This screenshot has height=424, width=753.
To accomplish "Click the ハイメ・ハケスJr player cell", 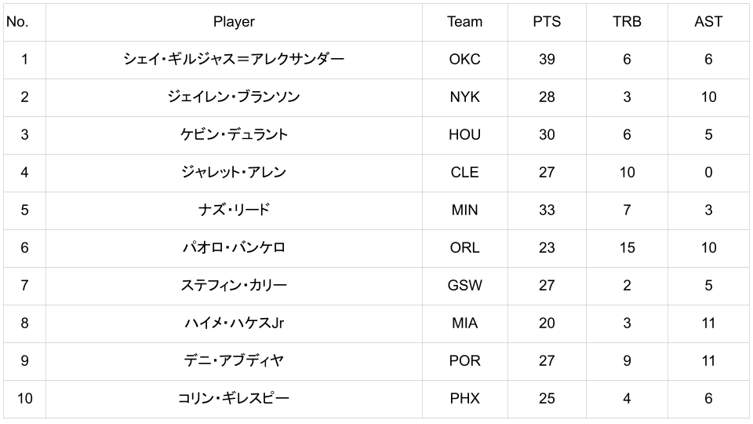I will pos(234,323).
